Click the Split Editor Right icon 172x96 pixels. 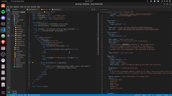click(x=94, y=10)
